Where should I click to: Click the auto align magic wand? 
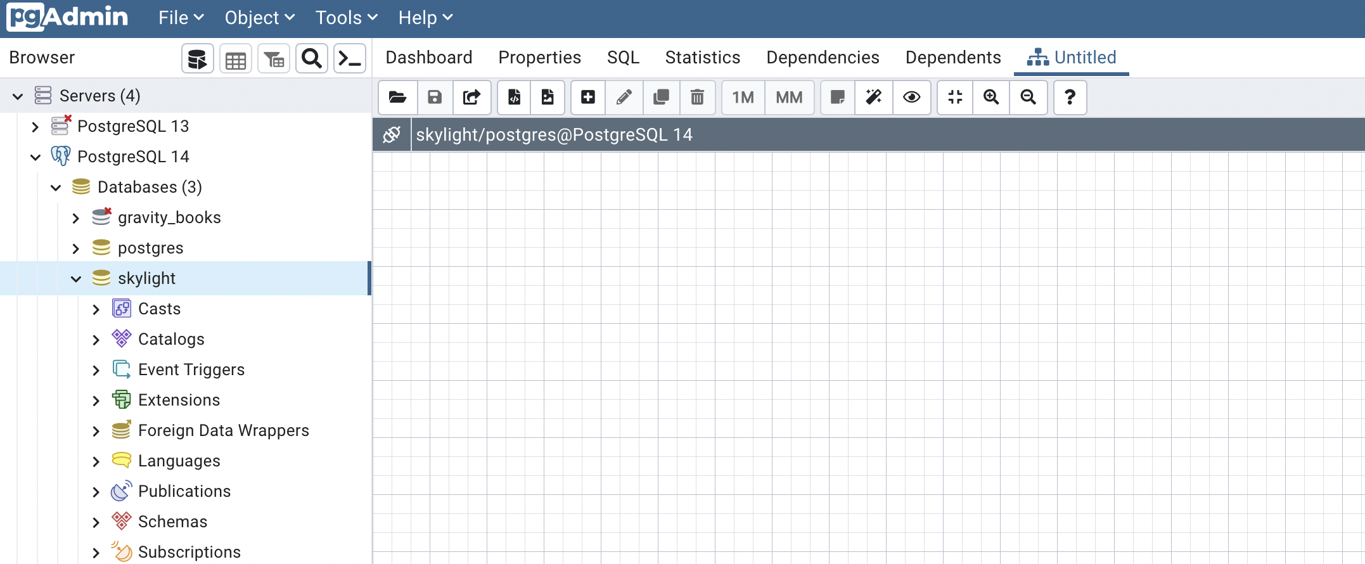point(874,97)
